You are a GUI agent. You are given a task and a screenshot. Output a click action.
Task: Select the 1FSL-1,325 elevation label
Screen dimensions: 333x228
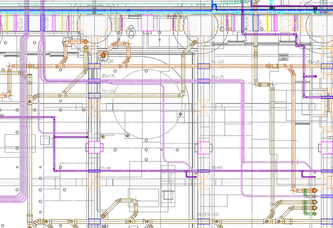pyautogui.click(x=218, y=62)
